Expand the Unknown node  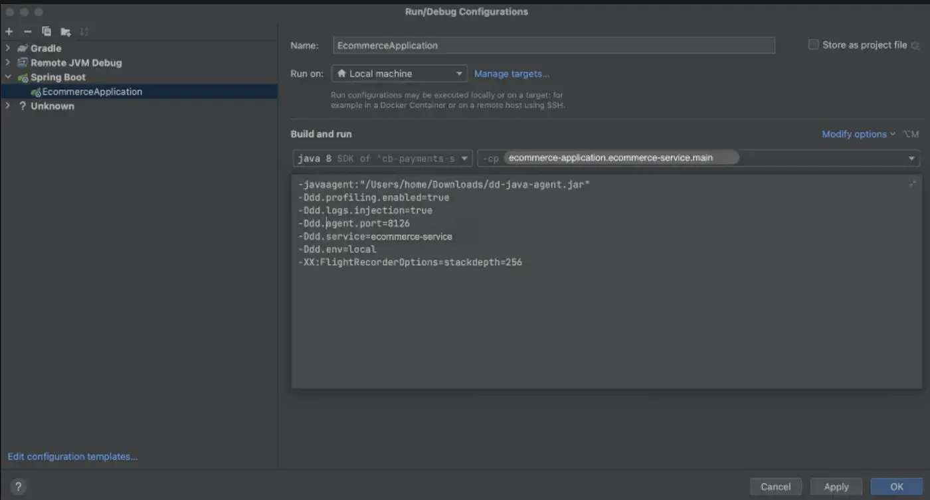[x=8, y=106]
